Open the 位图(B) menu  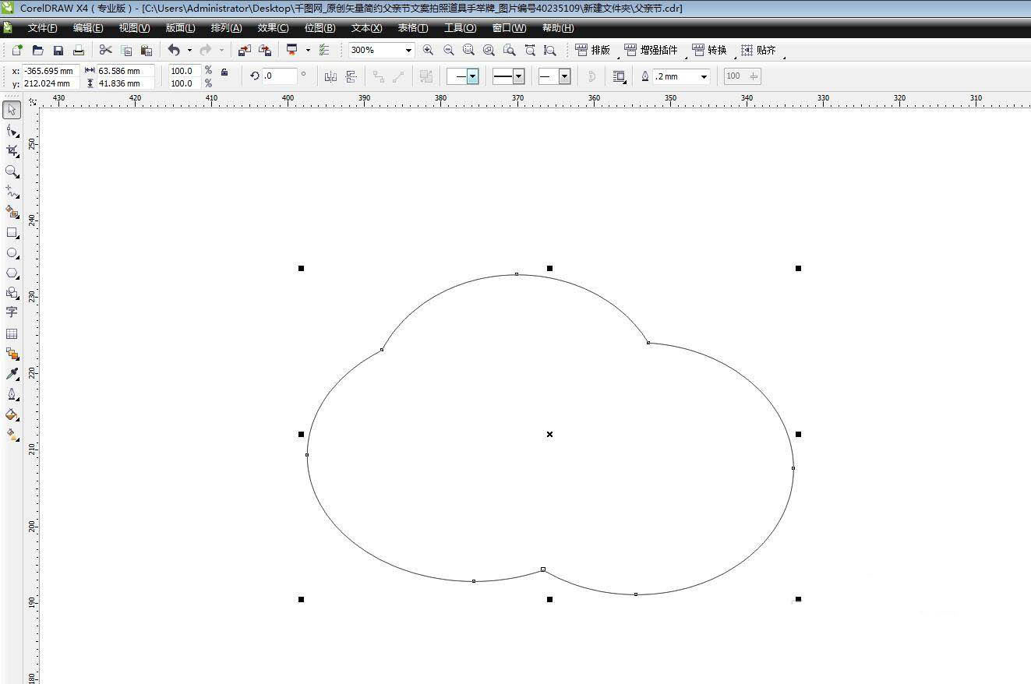tap(320, 28)
